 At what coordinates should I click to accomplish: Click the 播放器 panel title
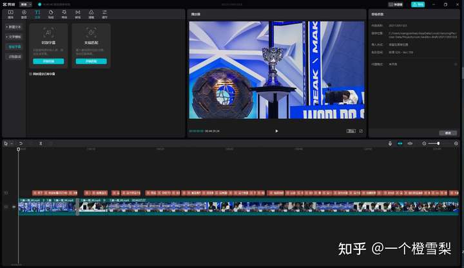click(x=195, y=14)
